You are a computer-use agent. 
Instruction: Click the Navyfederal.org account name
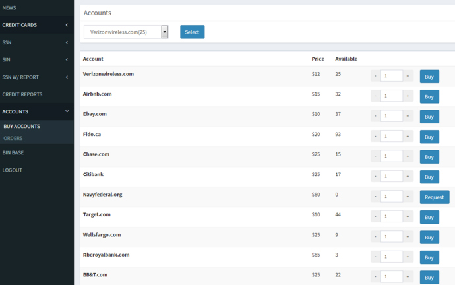pos(102,195)
